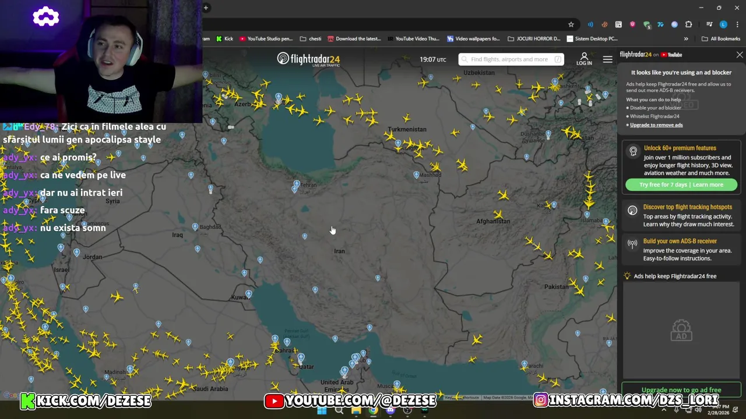Image resolution: width=746 pixels, height=419 pixels.
Task: Open the Kick bookmark
Action: 224,39
